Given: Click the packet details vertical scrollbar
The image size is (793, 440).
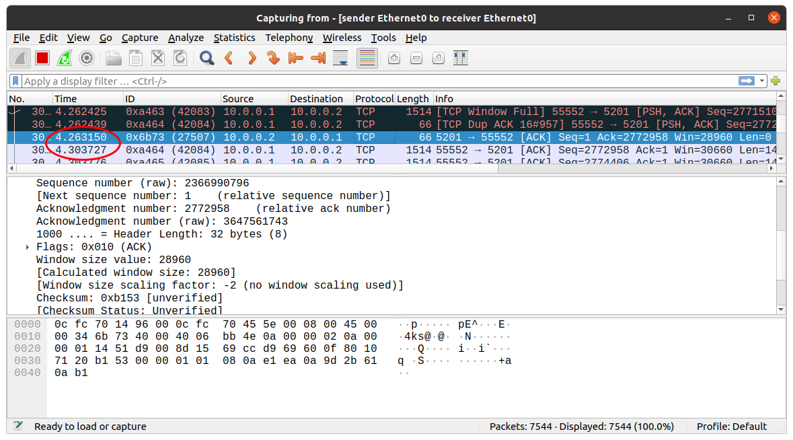Looking at the screenshot, I should 780,242.
